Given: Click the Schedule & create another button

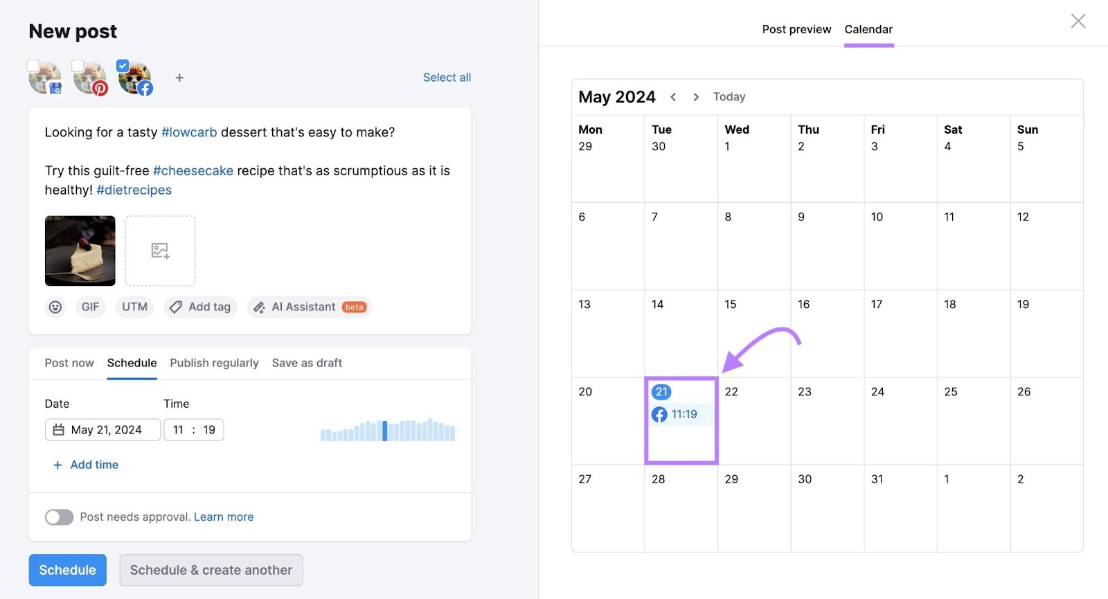Looking at the screenshot, I should click(x=211, y=570).
